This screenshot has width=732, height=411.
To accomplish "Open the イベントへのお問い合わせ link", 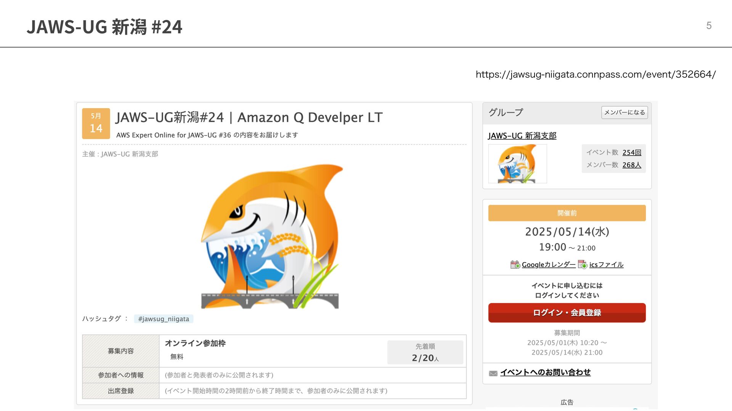I will coord(545,372).
